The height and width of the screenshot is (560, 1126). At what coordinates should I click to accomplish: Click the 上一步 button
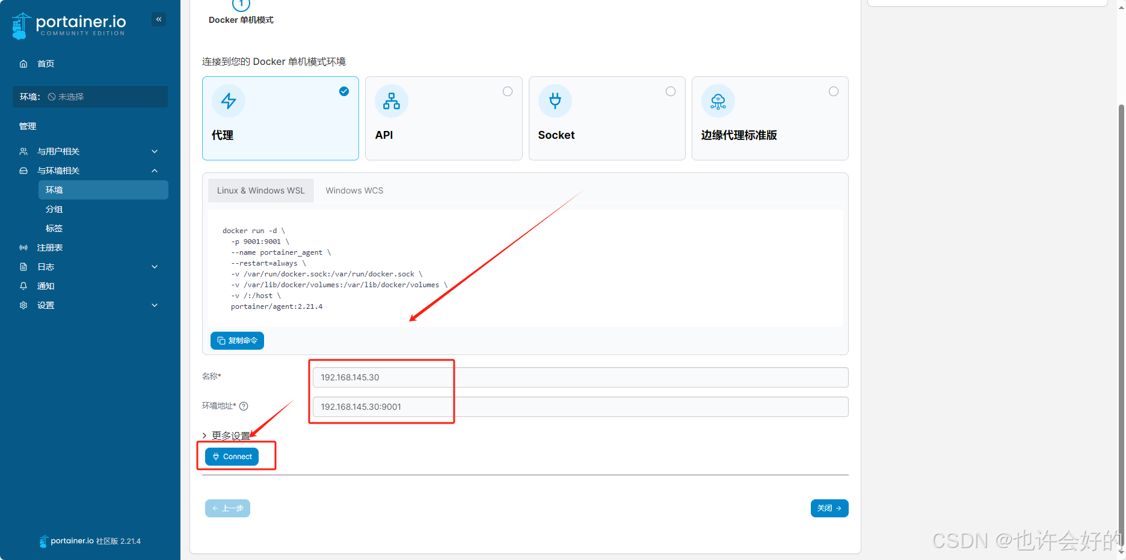tap(227, 508)
